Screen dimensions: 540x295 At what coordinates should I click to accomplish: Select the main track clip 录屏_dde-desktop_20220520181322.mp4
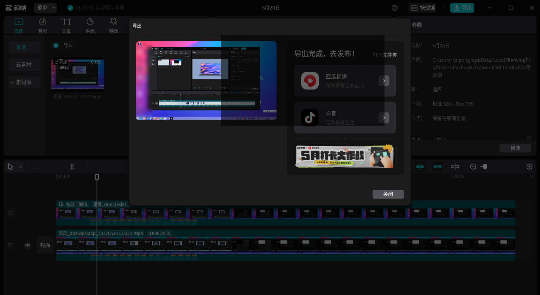pyautogui.click(x=286, y=245)
